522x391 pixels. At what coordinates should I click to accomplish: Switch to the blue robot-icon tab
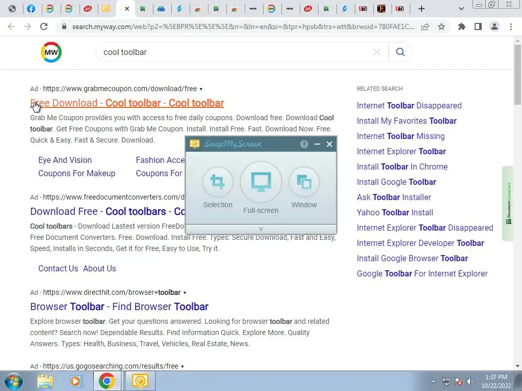161,9
